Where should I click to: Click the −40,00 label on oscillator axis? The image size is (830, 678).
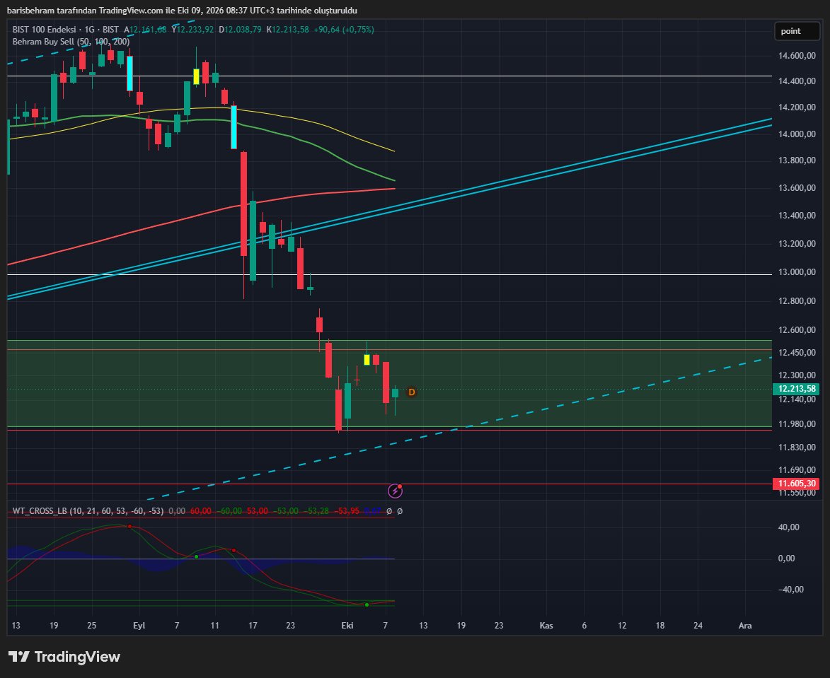pos(791,590)
